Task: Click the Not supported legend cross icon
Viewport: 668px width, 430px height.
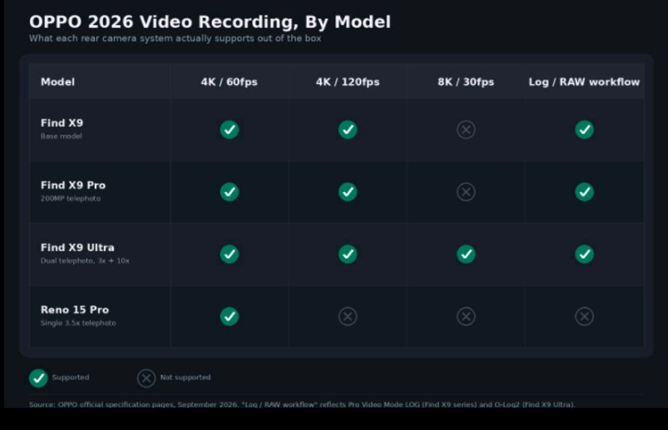Action: coord(146,378)
